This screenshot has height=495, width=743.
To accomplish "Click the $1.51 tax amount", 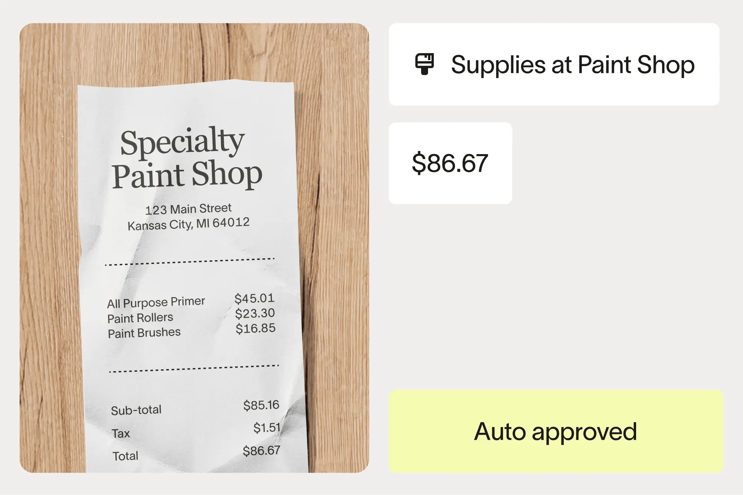I will click(267, 427).
